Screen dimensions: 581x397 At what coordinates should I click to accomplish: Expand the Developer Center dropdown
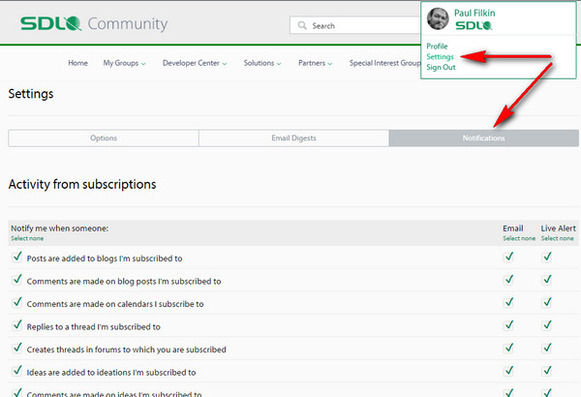[195, 63]
